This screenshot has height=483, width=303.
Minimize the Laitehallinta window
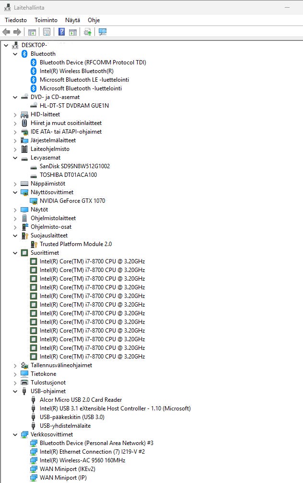pos(287,7)
